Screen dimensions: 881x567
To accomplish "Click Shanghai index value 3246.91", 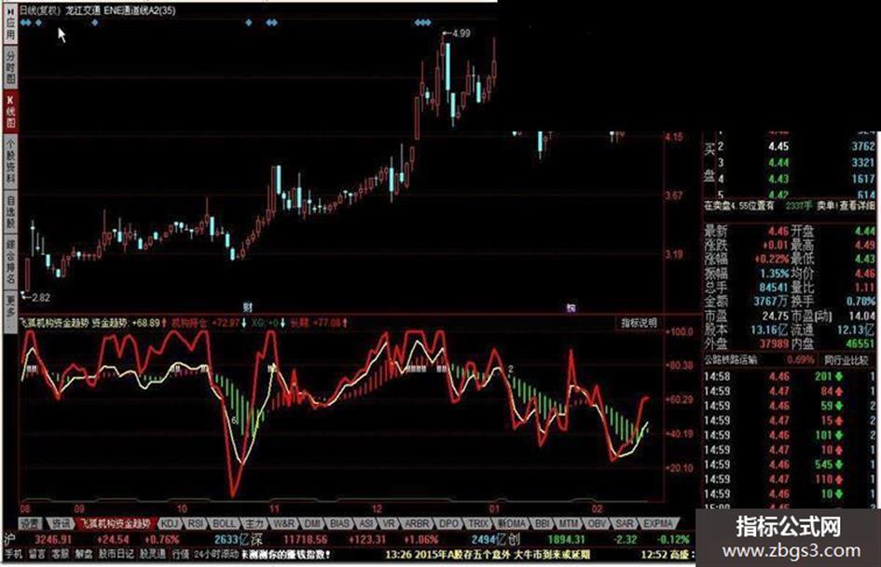I will [53, 539].
